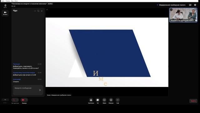Send the chat message with arrow icon
The image size is (200, 113).
point(40,90)
